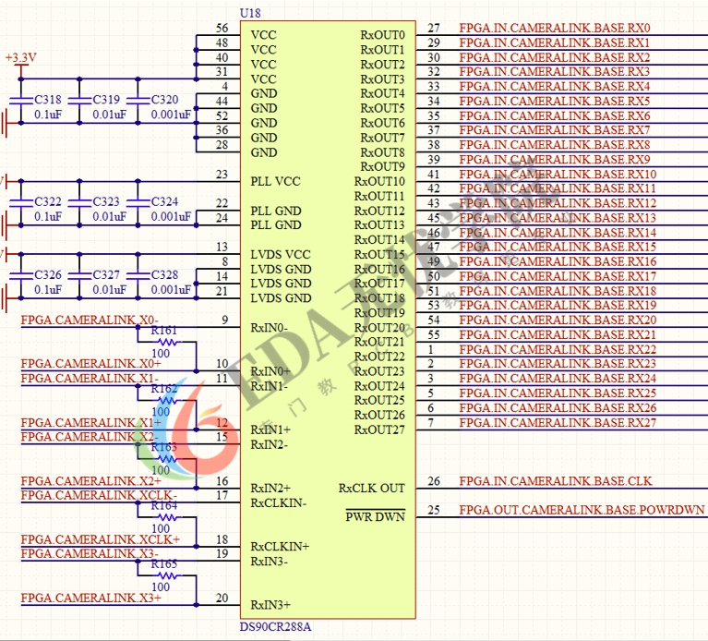Select resistor R165 symbol
This screenshot has height=641, width=708.
167,575
